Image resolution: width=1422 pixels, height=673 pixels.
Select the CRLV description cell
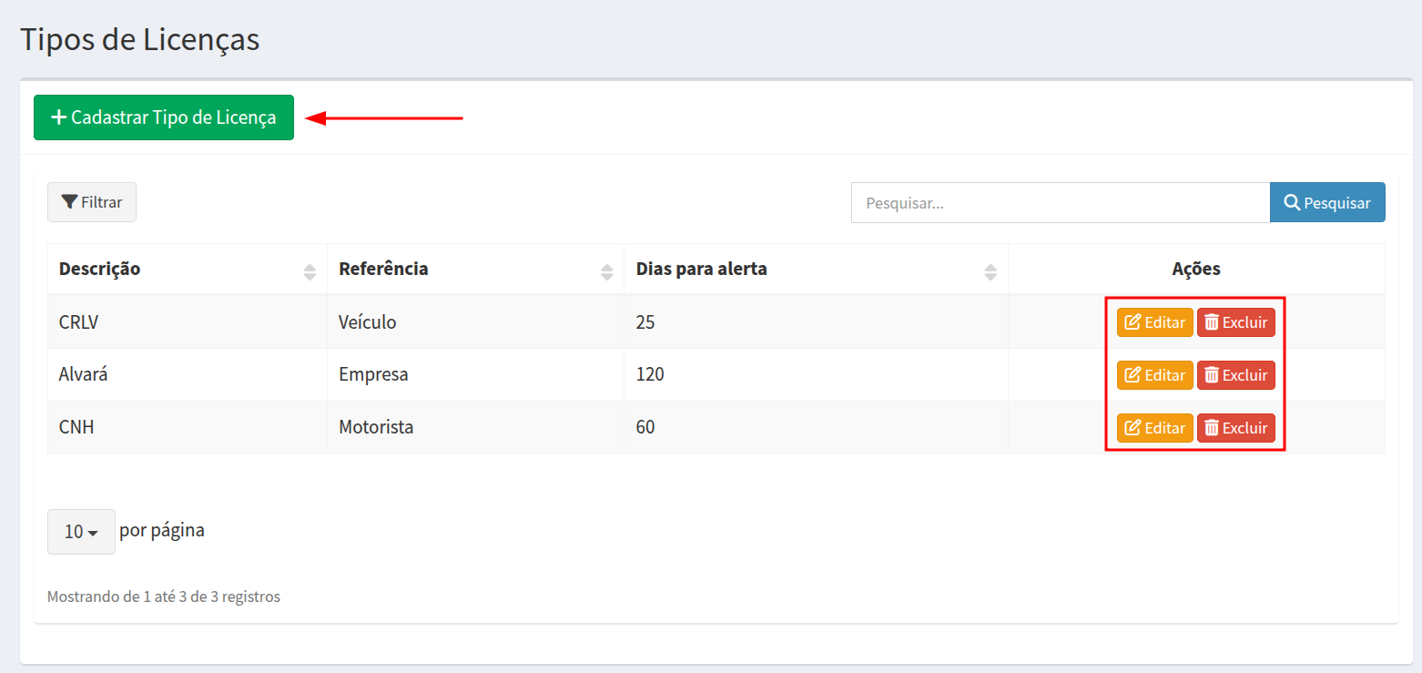(78, 322)
